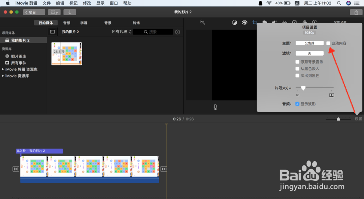Click the voiceover microphone icon
The height and width of the screenshot is (199, 364).
[215, 107]
